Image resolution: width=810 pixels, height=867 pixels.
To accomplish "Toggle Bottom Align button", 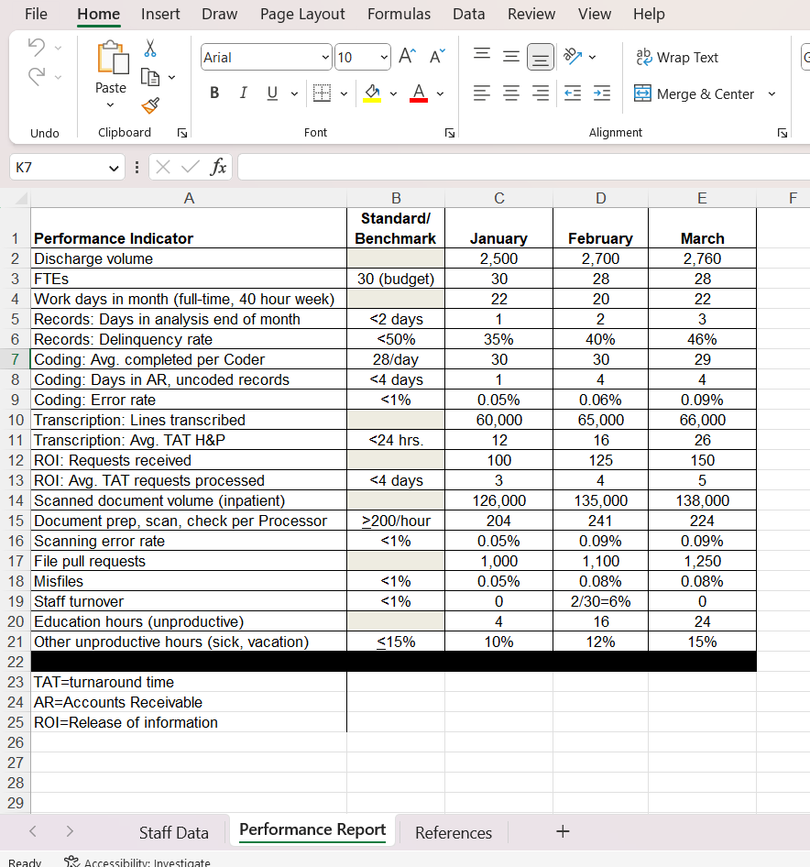I will coord(541,57).
